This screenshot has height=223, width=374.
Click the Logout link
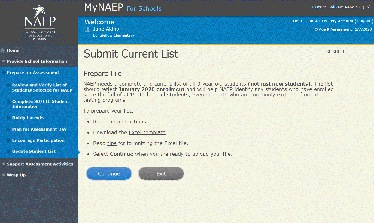click(x=364, y=21)
